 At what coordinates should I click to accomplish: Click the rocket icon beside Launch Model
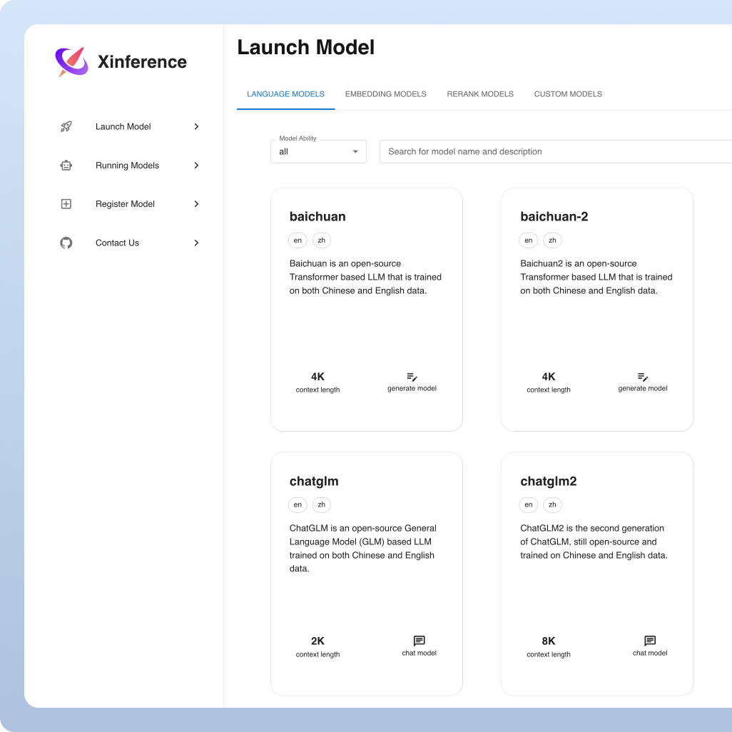tap(66, 126)
